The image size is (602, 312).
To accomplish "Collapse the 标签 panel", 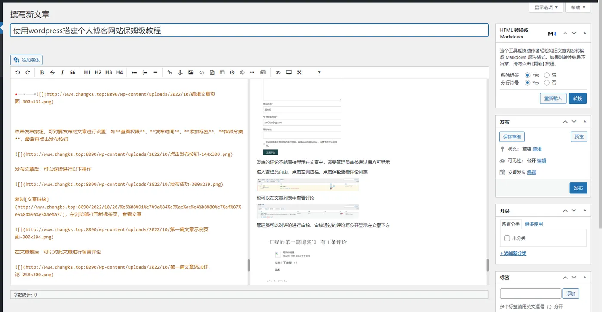I will tap(584, 278).
